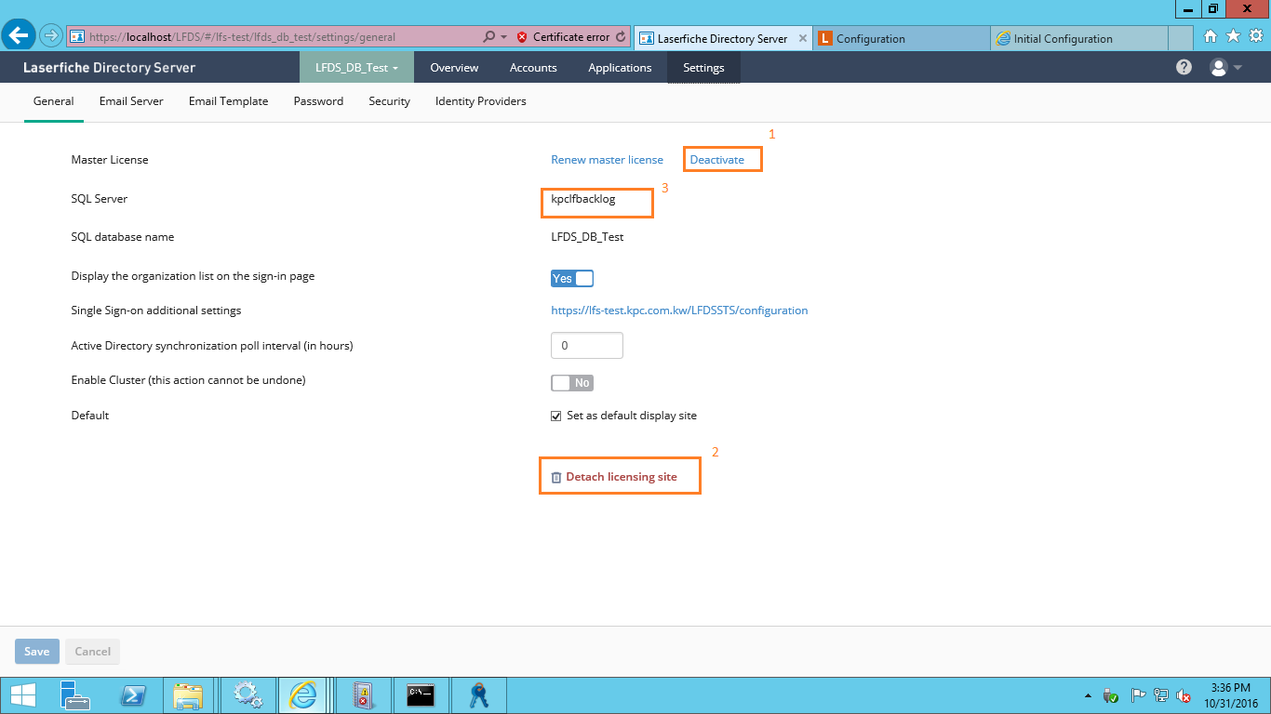Show hidden system tray icons
Viewport: 1271px width, 714px height.
pyautogui.click(x=1089, y=695)
